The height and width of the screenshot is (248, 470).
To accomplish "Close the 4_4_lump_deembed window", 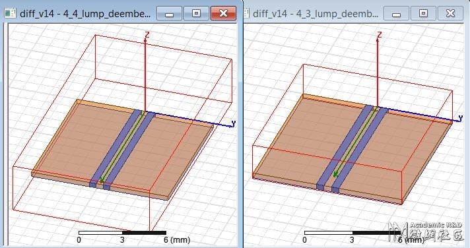I will point(223,13).
